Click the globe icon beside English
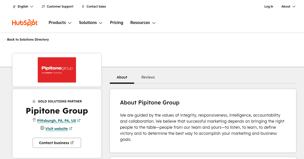Viewport: 304px width, 159px height. pyautogui.click(x=14, y=7)
